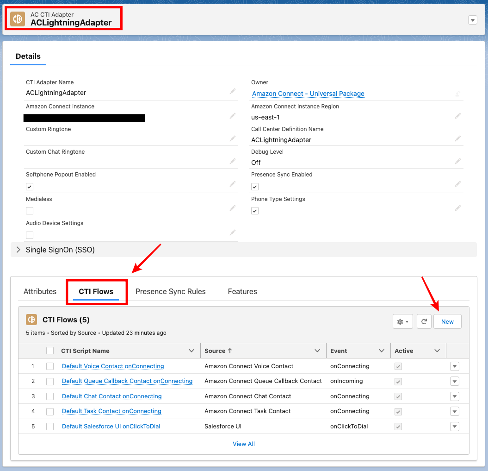Edit CTI Adapter Name pencil icon
The height and width of the screenshot is (471, 488).
[x=233, y=91]
